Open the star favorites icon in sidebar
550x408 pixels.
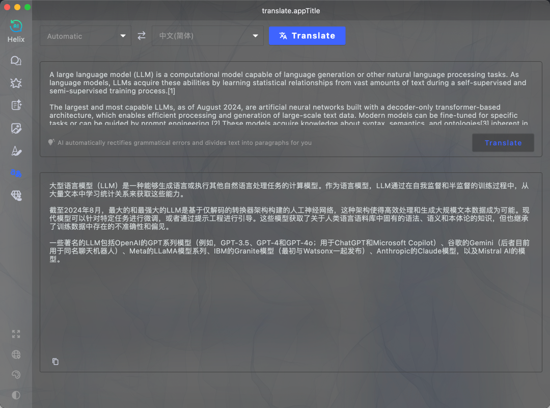click(x=16, y=83)
